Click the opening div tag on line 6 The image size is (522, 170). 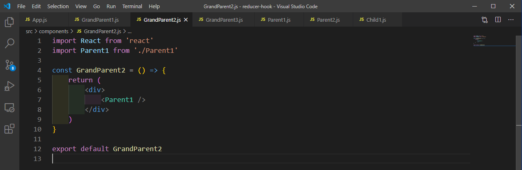(x=95, y=90)
